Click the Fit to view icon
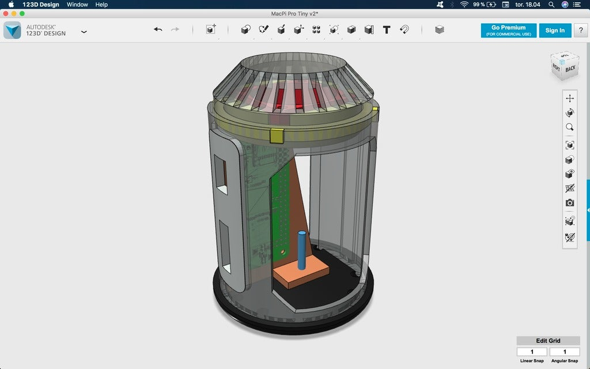 coord(570,145)
